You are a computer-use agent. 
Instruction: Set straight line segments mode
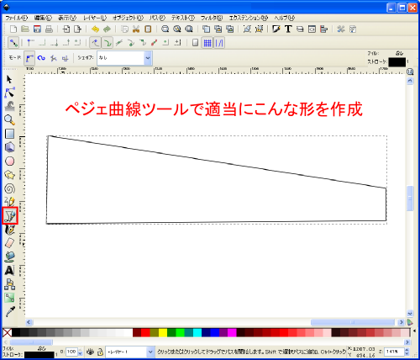(x=53, y=58)
